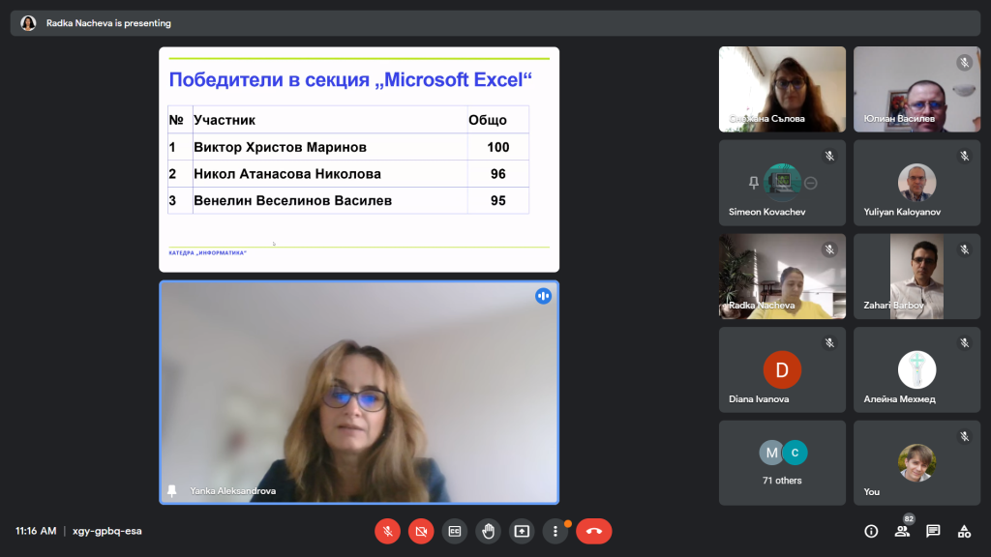Click muted mic icon on Юлиан Василев tile
Image resolution: width=991 pixels, height=557 pixels.
point(965,62)
